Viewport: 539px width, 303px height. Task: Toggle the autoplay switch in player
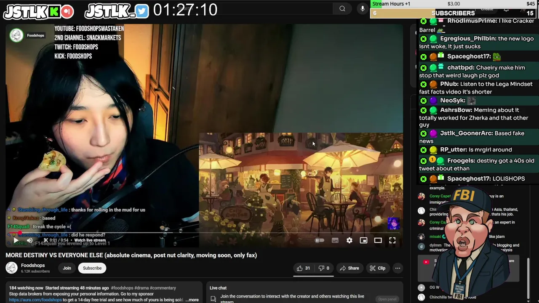[320, 240]
